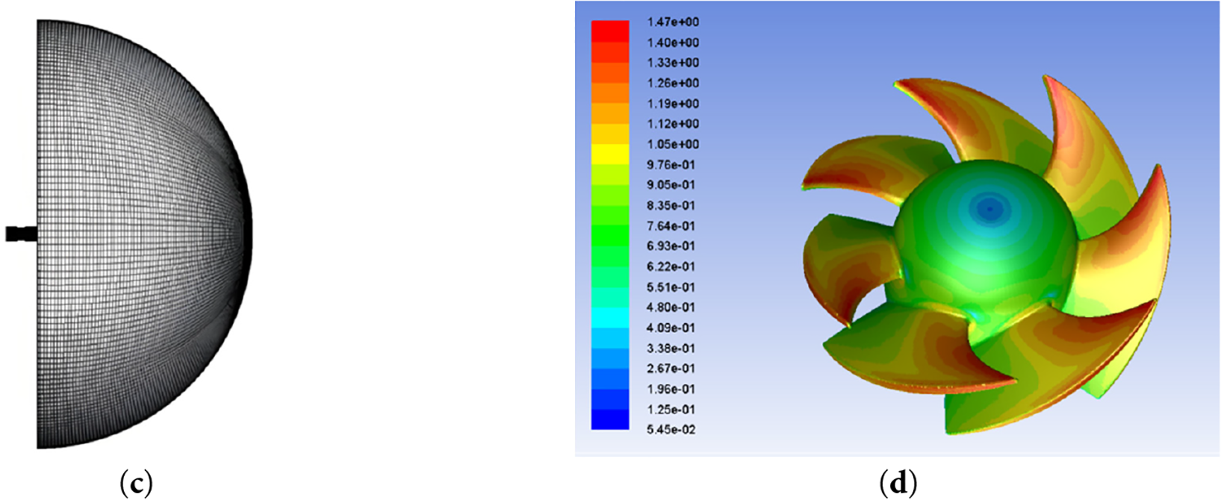Click the 5.45e-02 minimum legend value
The image size is (1221, 500).
click(671, 430)
